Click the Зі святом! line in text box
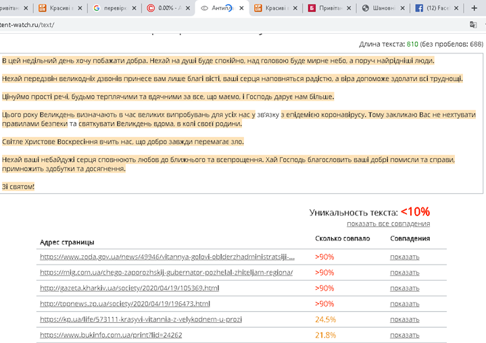486x343 pixels. tap(18, 186)
